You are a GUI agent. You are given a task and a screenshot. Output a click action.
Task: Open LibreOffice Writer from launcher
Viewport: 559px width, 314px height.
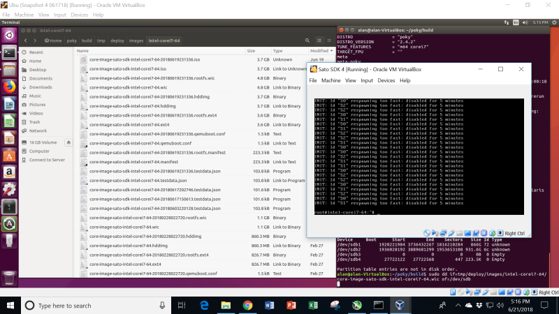[9, 104]
